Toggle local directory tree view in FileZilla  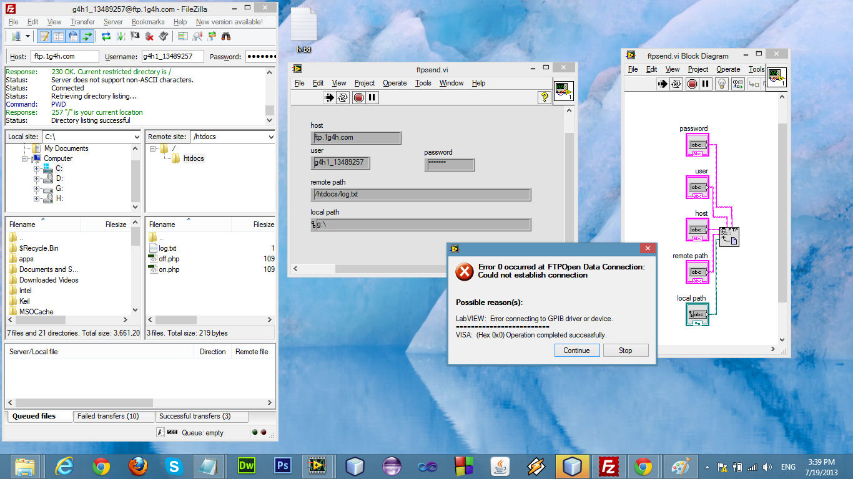59,36
